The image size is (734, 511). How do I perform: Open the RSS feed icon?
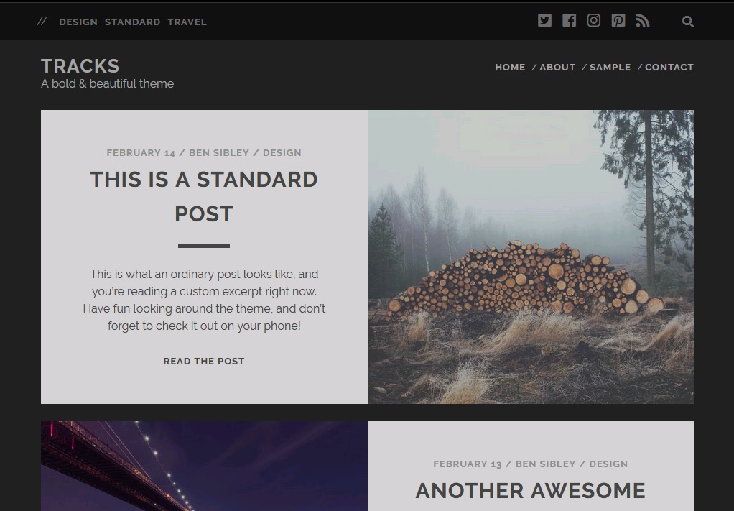tap(643, 21)
